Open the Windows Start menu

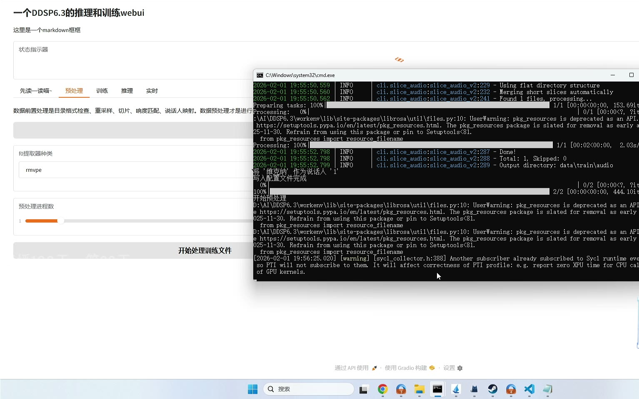(252, 389)
